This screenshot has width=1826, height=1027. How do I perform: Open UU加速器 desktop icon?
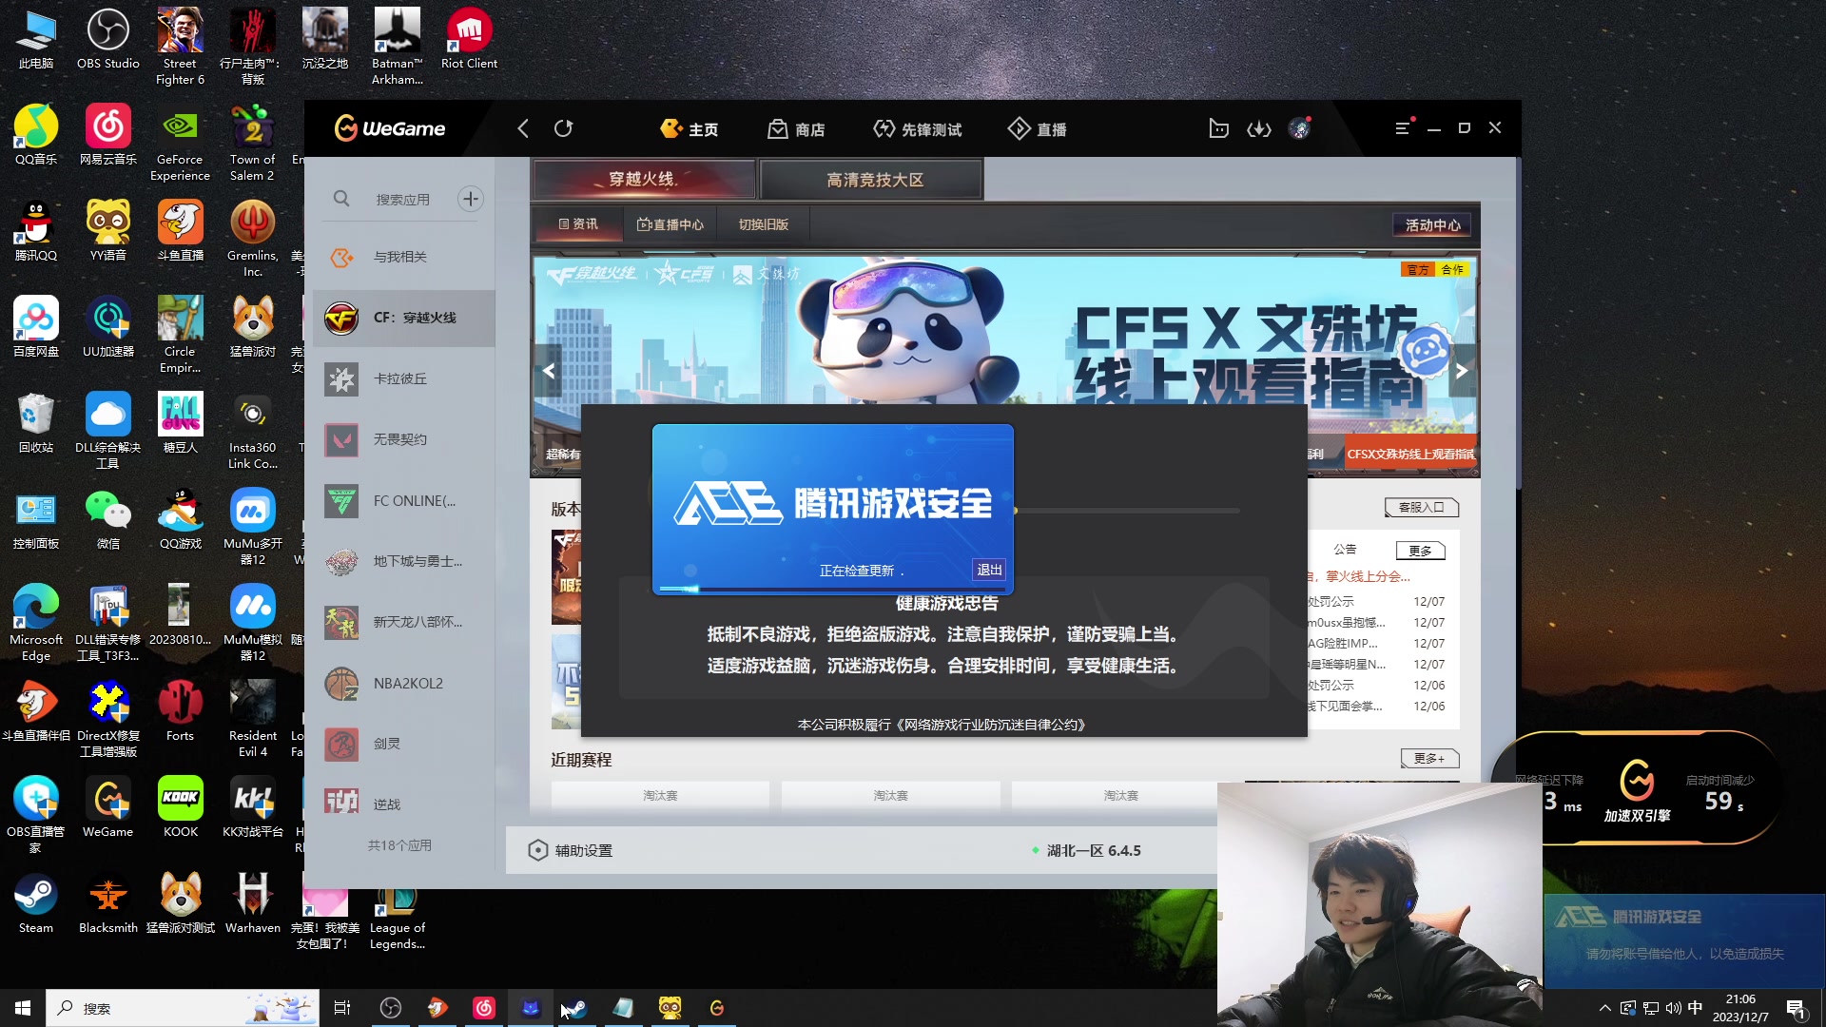coord(108,328)
